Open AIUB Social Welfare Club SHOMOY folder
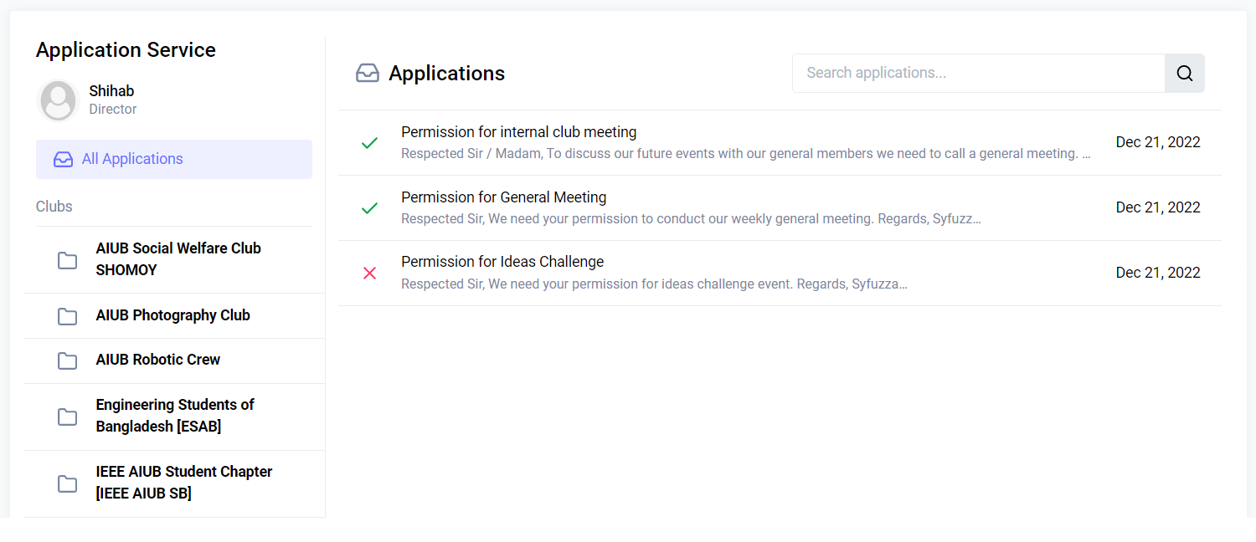 [x=174, y=259]
